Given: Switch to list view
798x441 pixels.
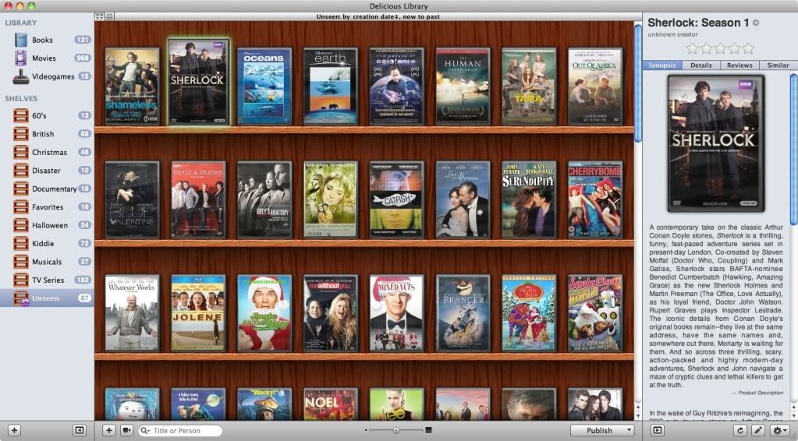Looking at the screenshot, I should click(x=109, y=16).
